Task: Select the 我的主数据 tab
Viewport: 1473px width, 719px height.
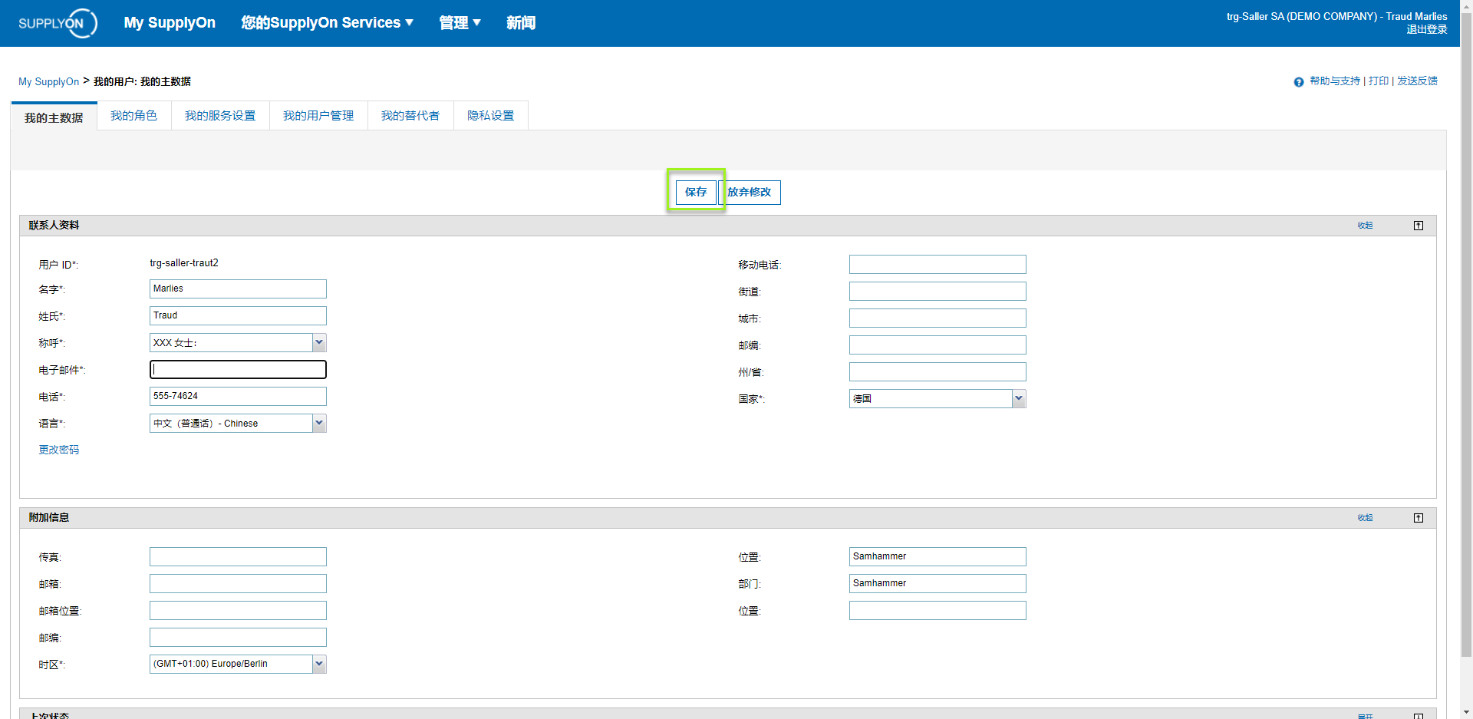Action: point(54,117)
